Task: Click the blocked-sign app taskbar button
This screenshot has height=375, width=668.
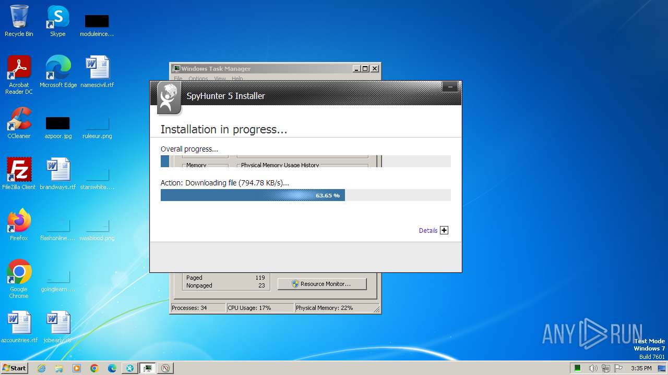Action: [165, 368]
